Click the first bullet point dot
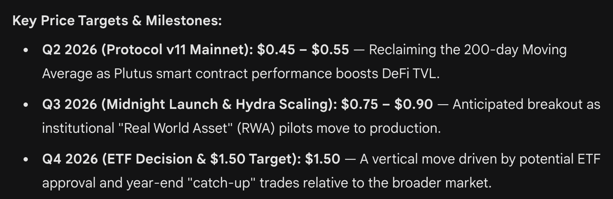The height and width of the screenshot is (199, 613). 27,50
